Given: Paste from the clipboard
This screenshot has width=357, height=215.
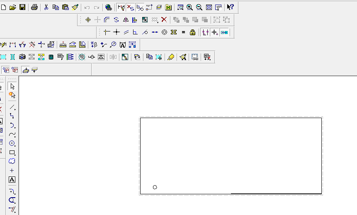Looking at the screenshot, I should pos(66,7).
